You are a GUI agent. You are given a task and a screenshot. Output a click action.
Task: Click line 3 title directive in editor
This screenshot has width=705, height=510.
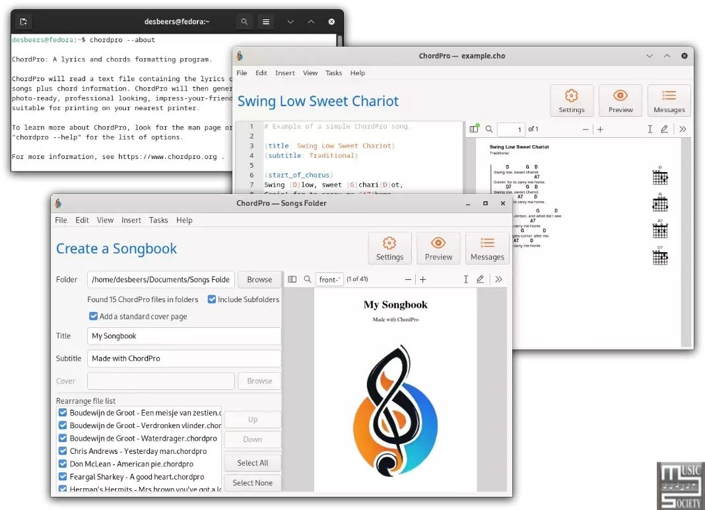point(329,146)
